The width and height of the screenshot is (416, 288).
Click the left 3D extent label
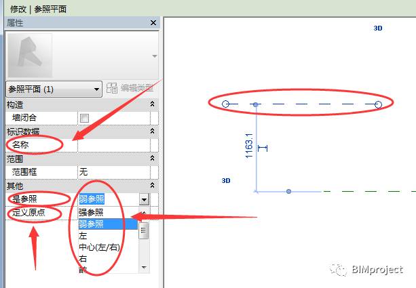coord(227,181)
